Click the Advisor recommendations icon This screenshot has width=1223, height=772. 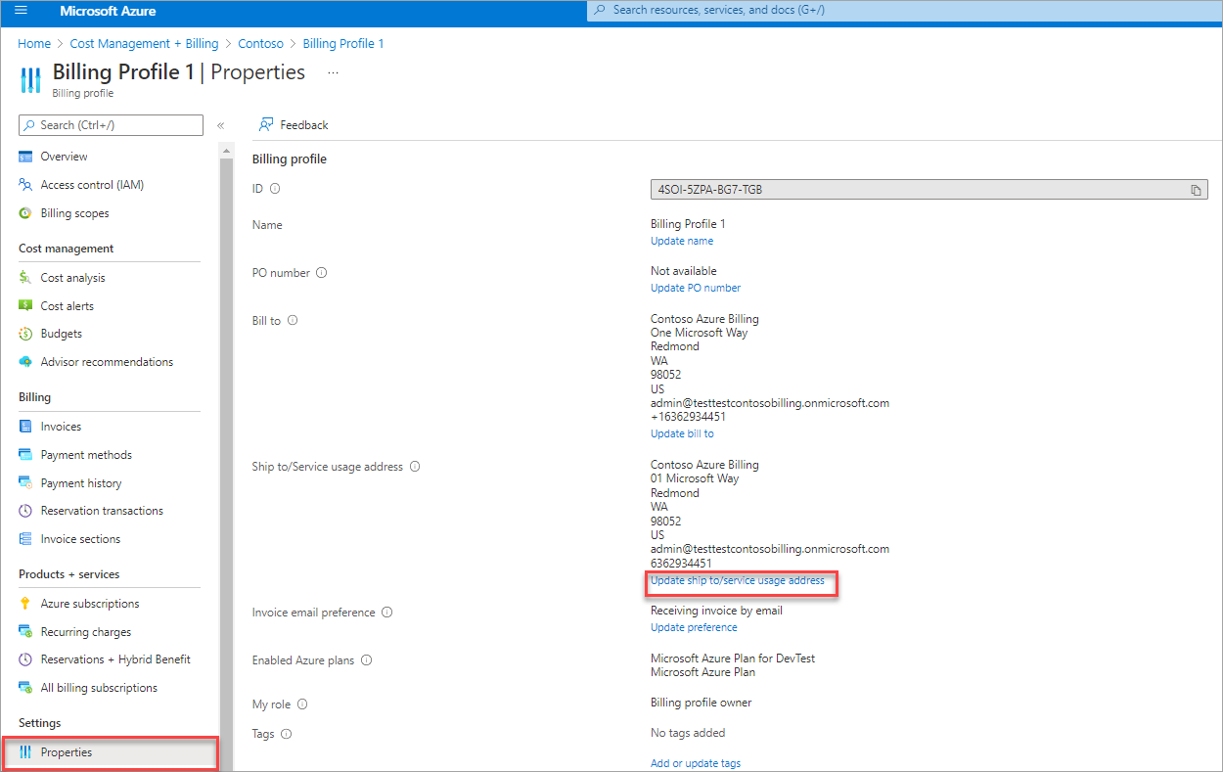[x=25, y=362]
